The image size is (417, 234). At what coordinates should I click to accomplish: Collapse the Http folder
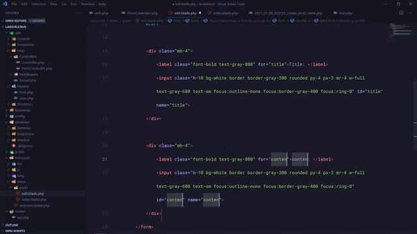tap(21, 51)
